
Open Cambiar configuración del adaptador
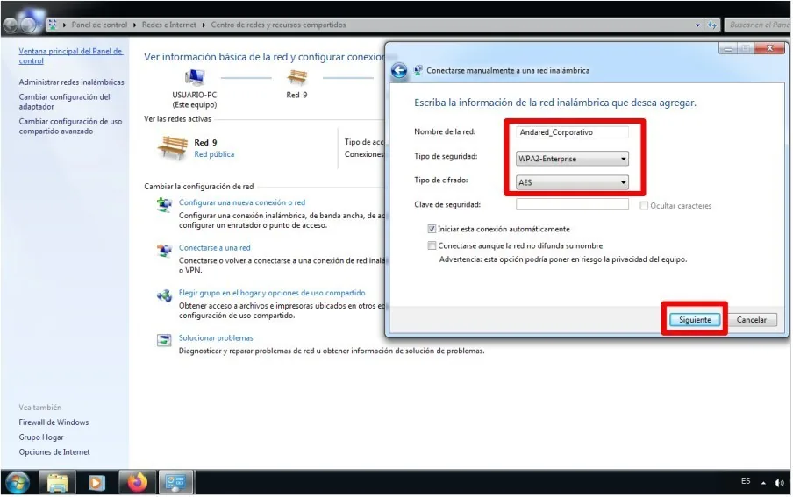(64, 102)
